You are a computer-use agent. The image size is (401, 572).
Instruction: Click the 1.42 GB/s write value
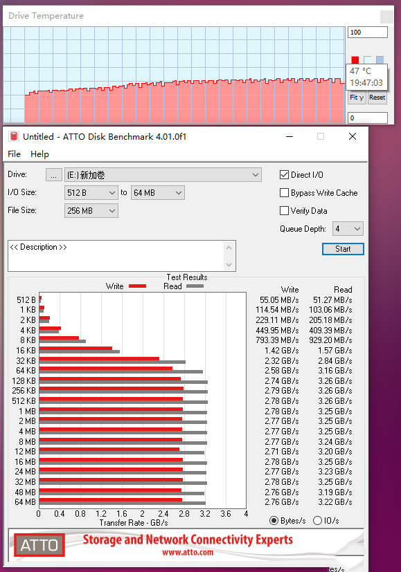[x=282, y=351]
